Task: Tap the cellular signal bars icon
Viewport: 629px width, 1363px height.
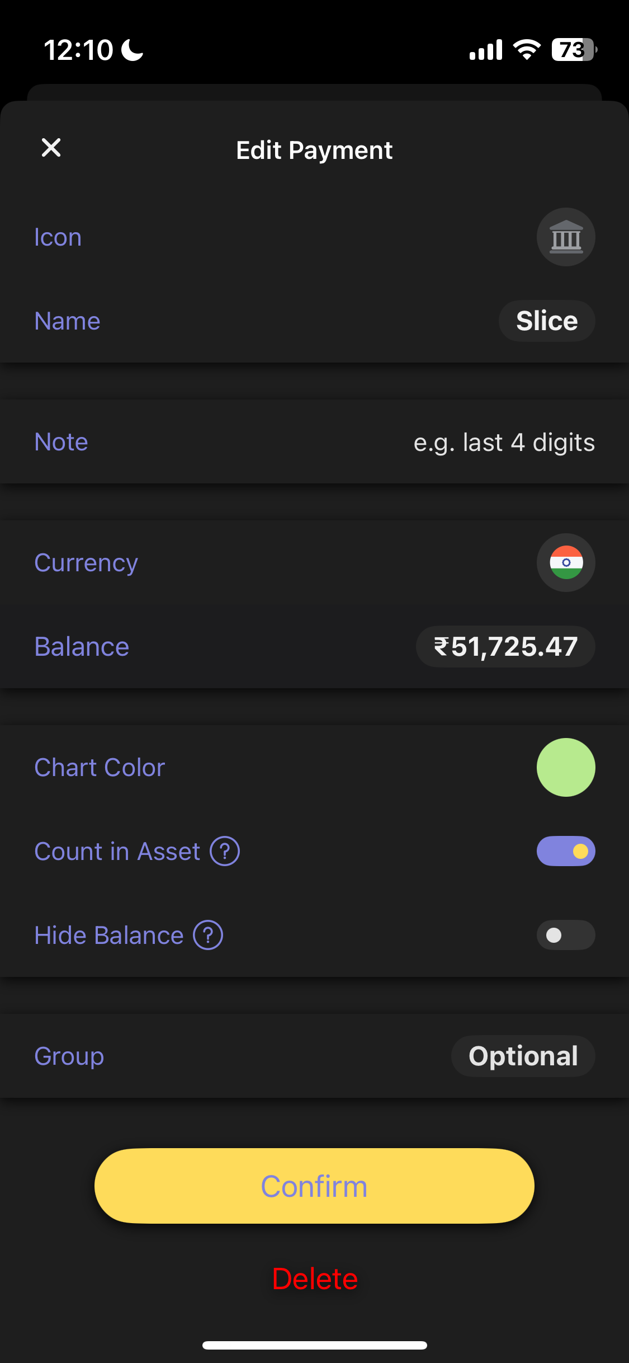Action: (486, 50)
